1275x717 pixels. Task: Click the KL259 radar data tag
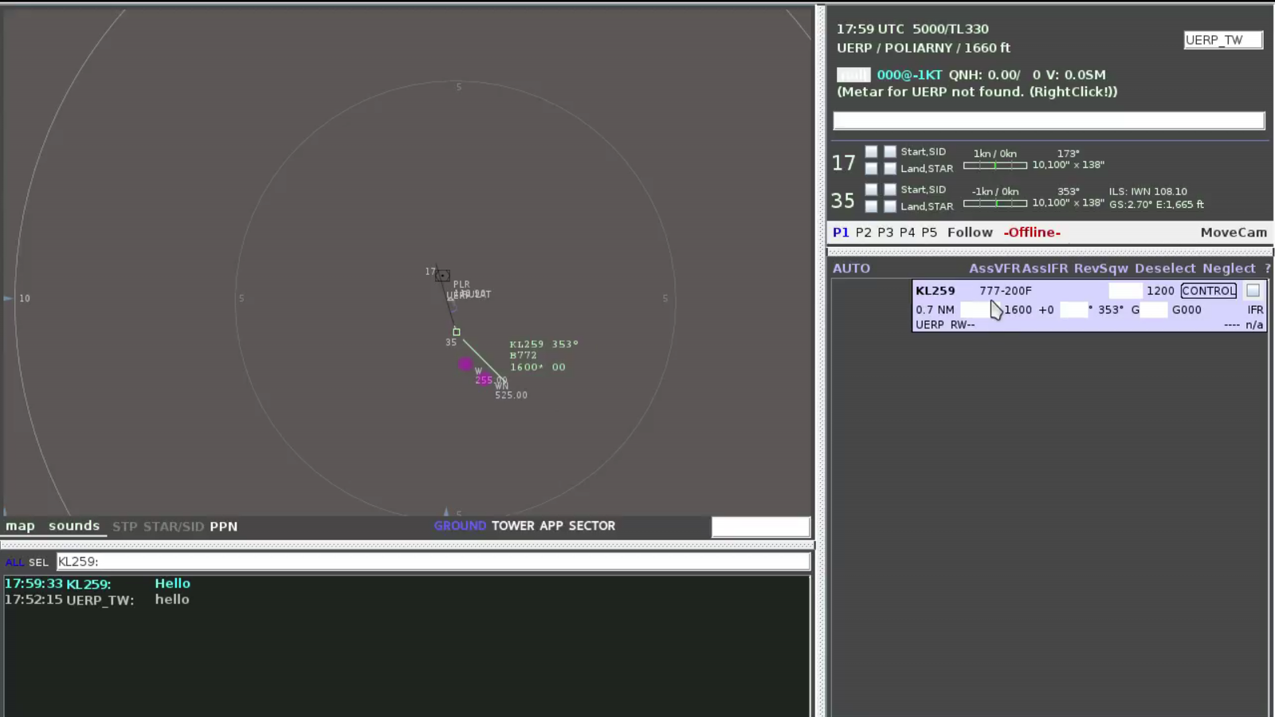tap(543, 355)
